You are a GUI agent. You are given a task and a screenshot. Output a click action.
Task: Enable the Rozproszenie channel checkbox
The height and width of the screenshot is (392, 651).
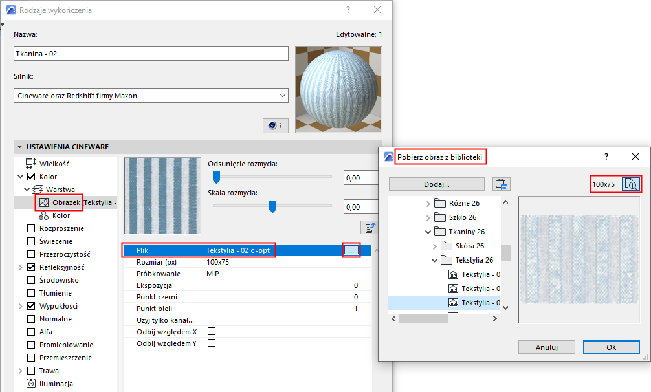click(30, 228)
